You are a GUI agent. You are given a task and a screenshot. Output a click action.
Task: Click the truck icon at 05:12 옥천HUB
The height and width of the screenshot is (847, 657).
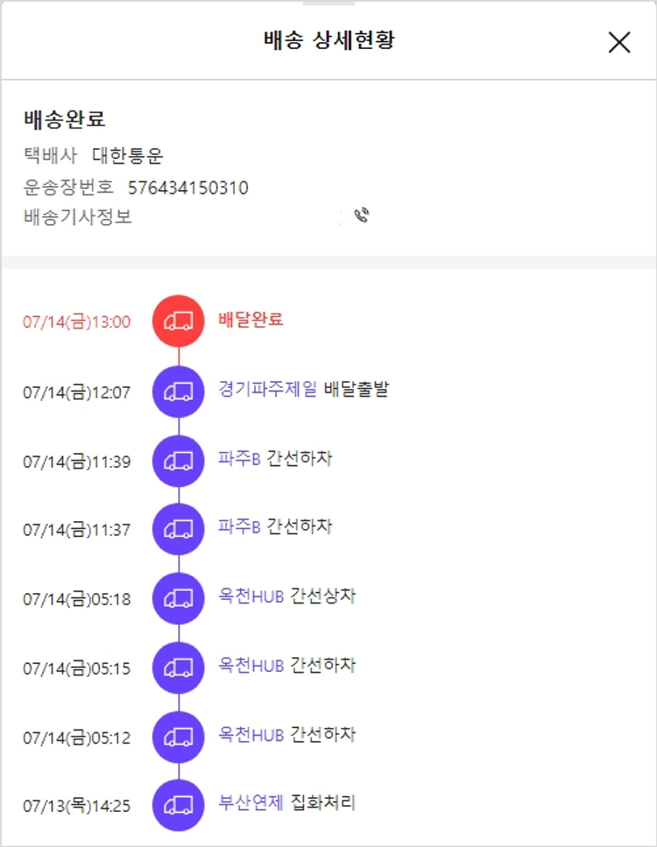(x=179, y=737)
